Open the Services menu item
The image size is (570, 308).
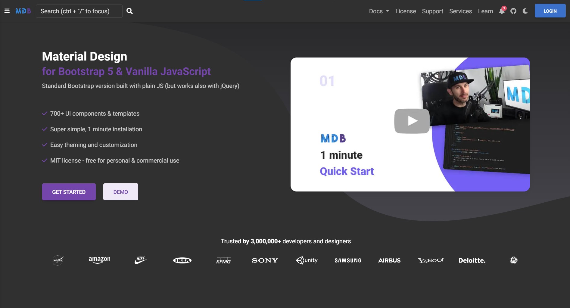[x=460, y=11]
